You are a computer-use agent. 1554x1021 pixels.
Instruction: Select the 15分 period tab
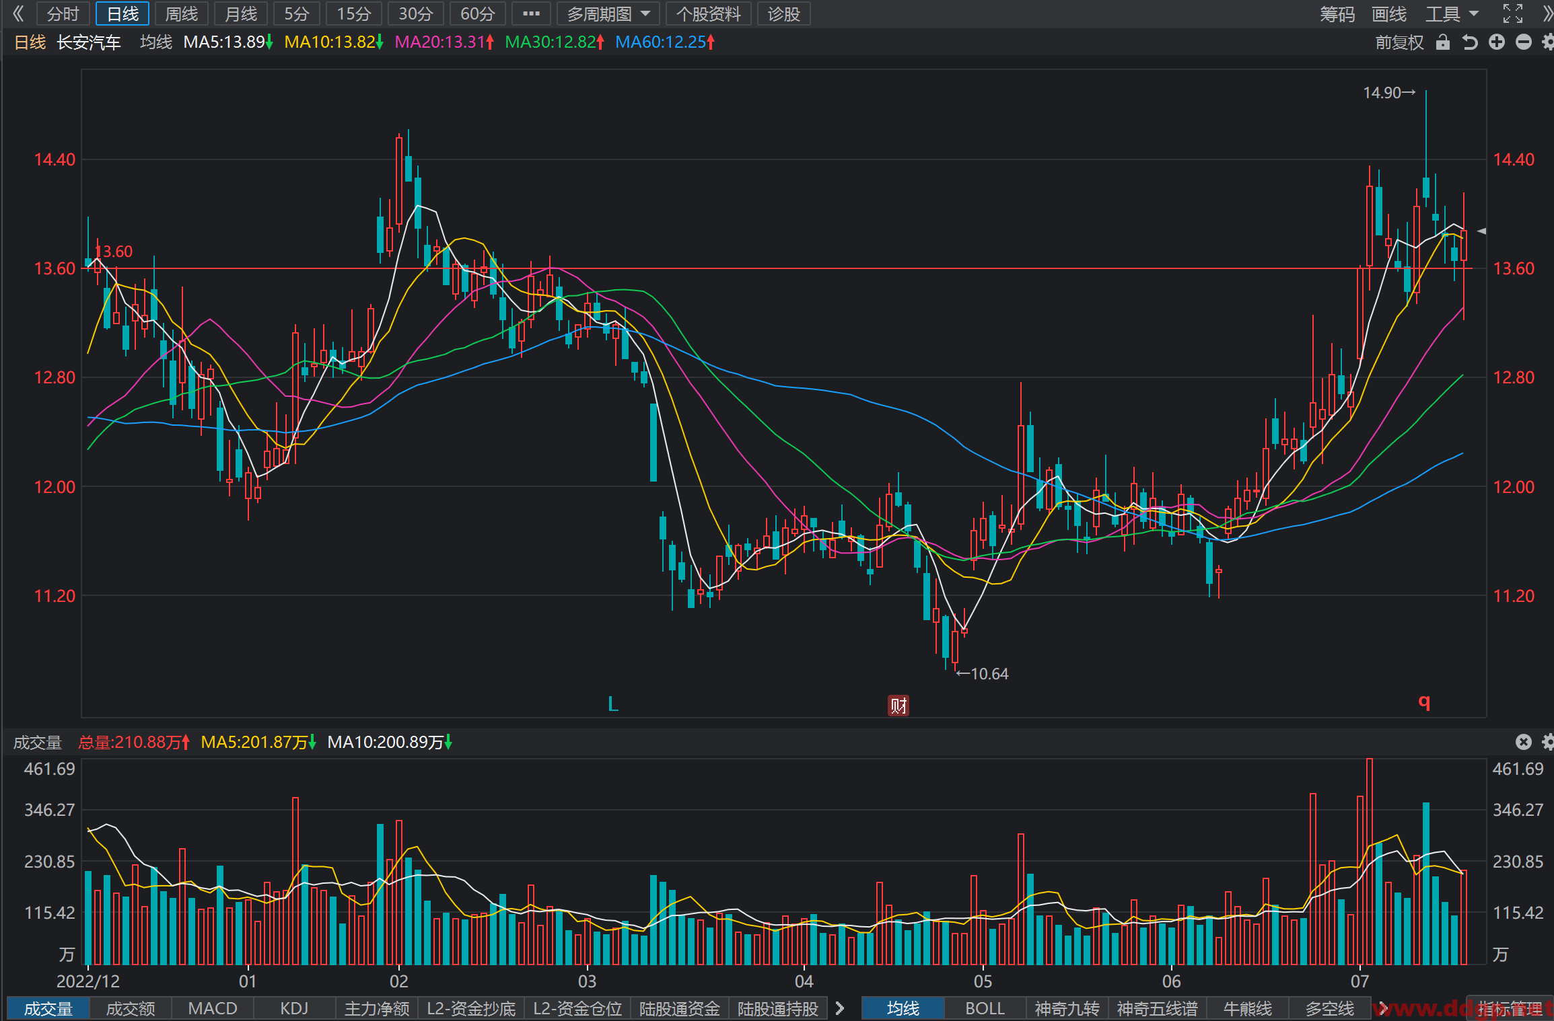pos(354,13)
